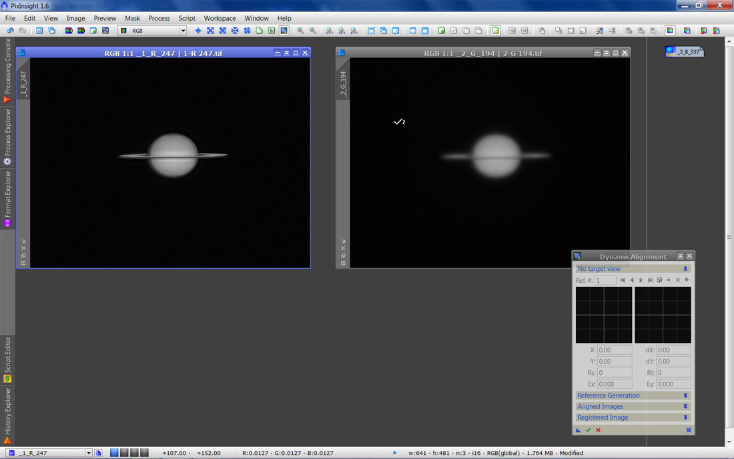Open the Process menu

(x=159, y=18)
